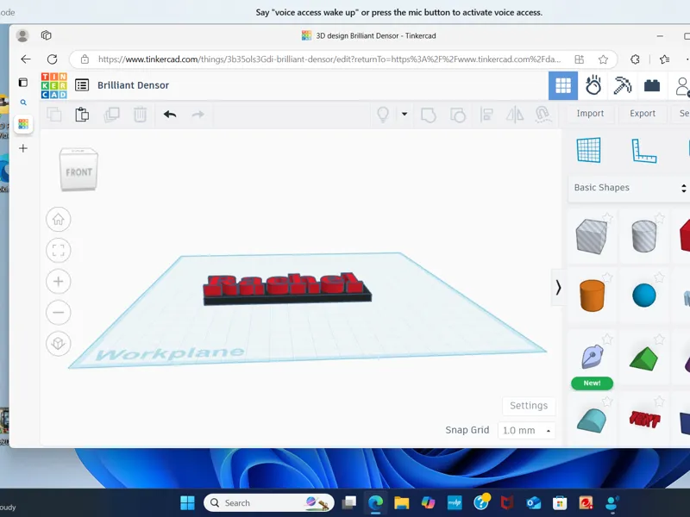
Task: Click the Import button
Action: coord(590,114)
